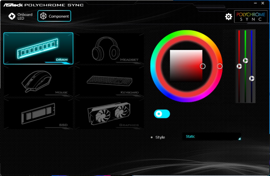
Task: Select the Keyboard component tile
Action: point(109,81)
